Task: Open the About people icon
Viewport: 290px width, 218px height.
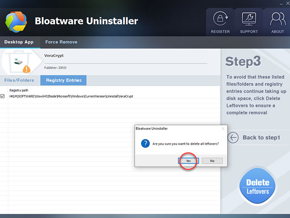Action: click(x=278, y=19)
